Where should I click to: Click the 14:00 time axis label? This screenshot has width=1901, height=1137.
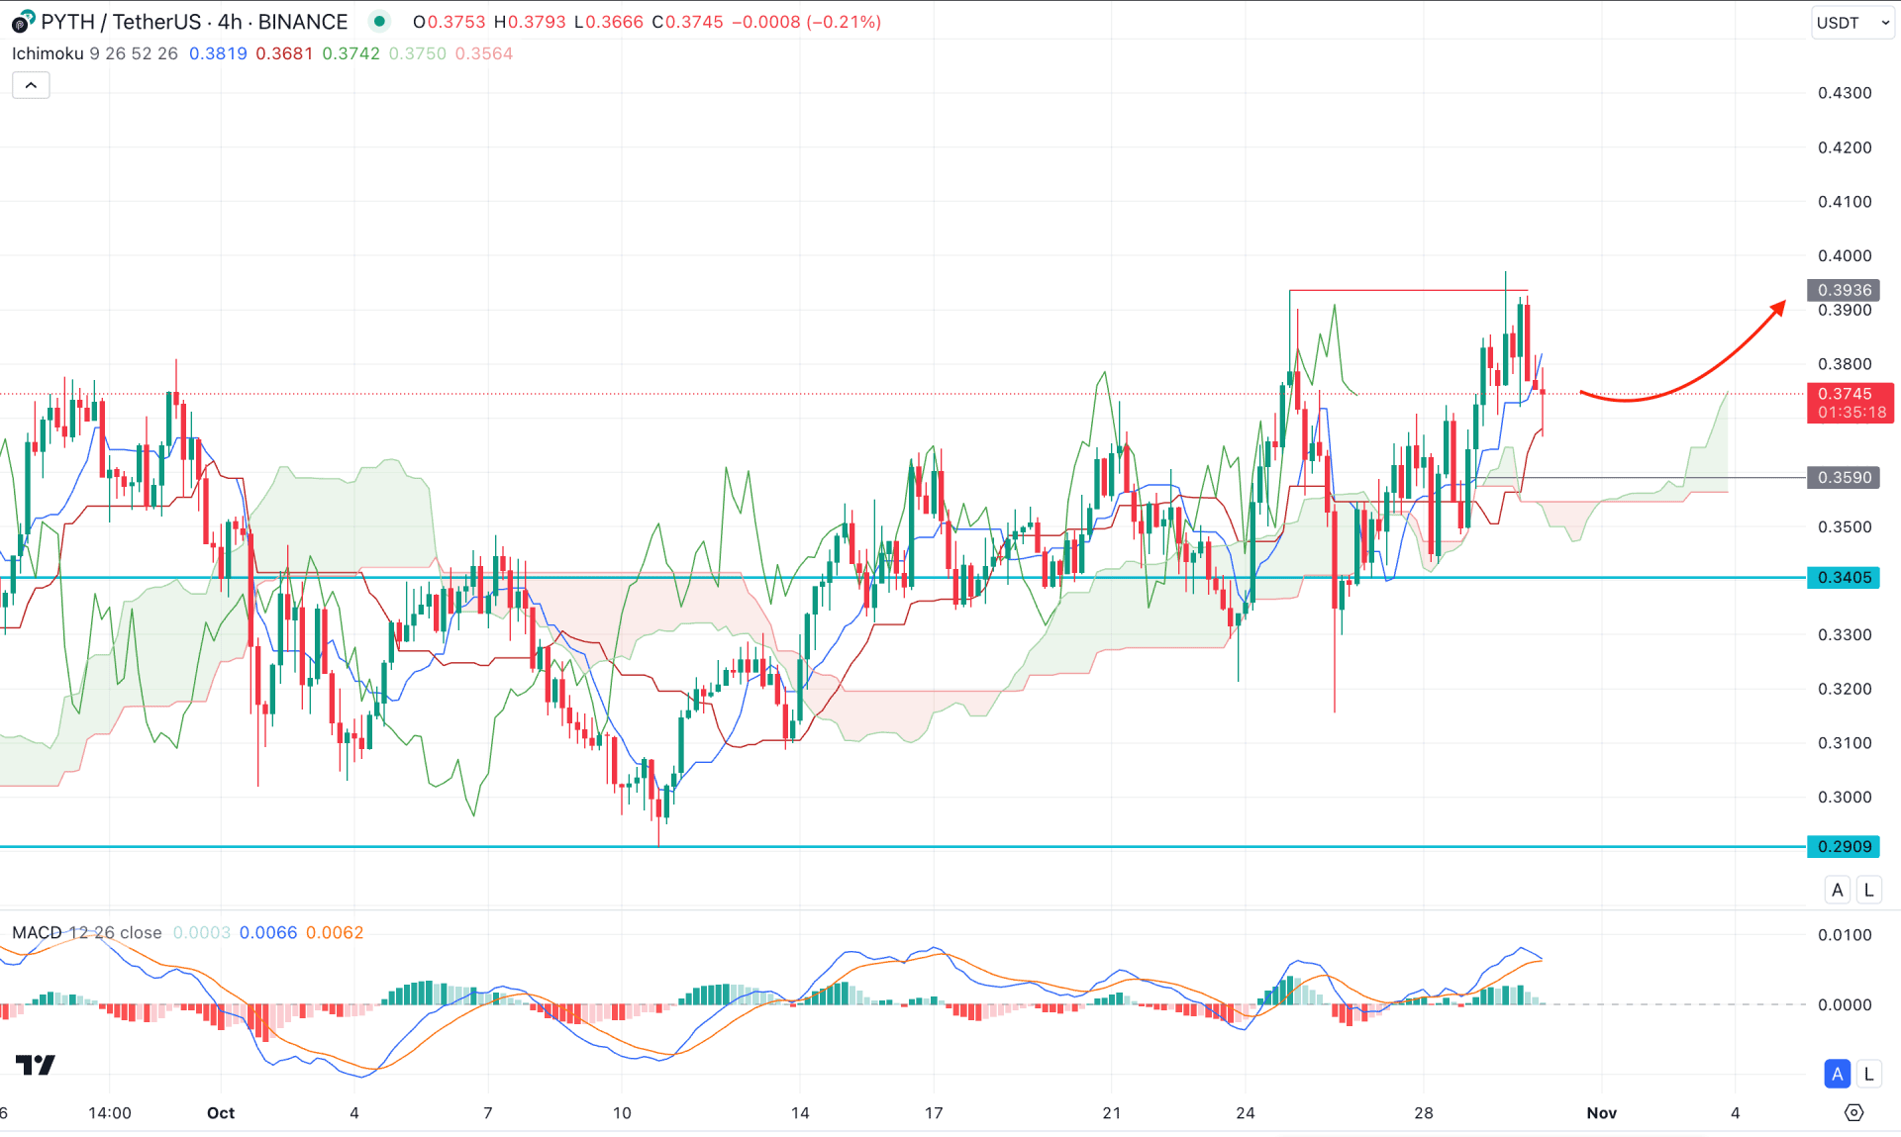tap(109, 1112)
